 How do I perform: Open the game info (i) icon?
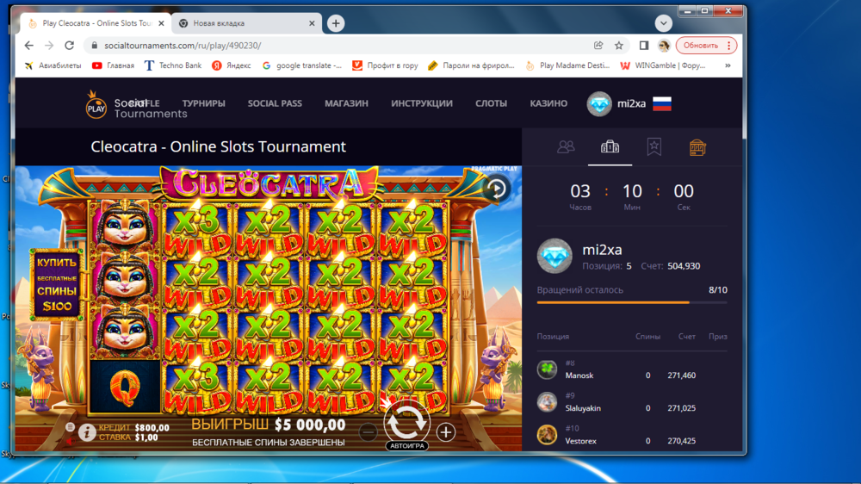(87, 432)
